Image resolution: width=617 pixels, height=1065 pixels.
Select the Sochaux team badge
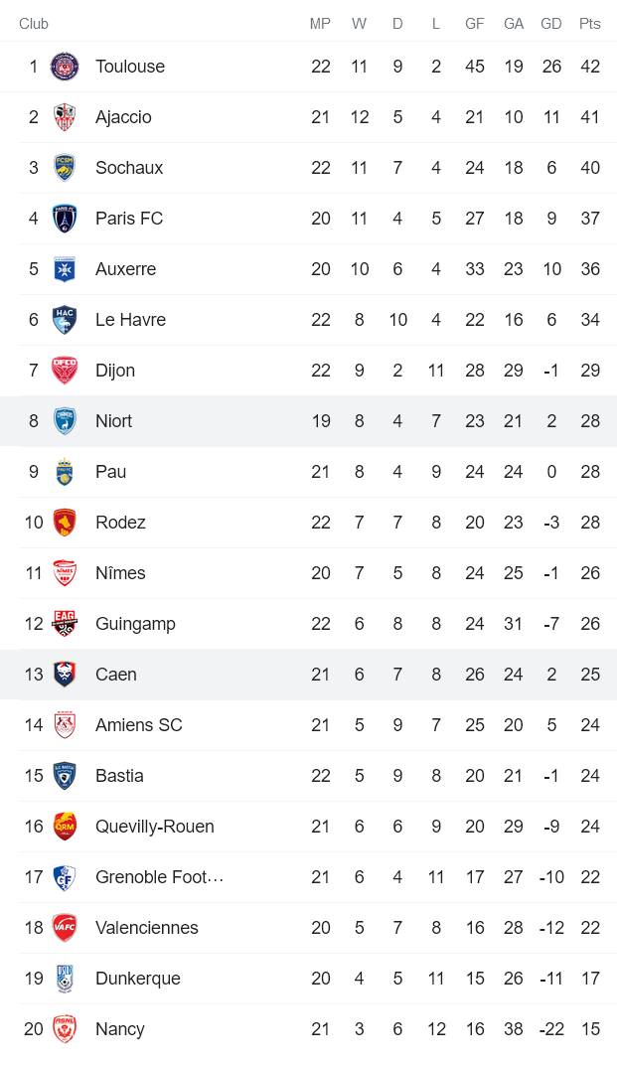click(x=65, y=167)
